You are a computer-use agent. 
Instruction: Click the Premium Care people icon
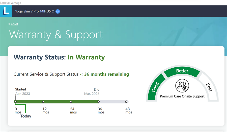[x=182, y=86]
